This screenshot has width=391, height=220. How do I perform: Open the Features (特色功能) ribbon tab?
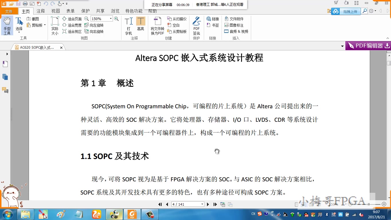coord(134,11)
